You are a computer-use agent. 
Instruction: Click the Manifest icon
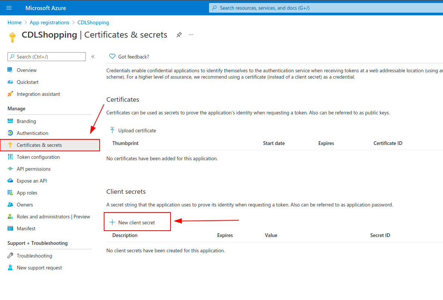coord(10,228)
